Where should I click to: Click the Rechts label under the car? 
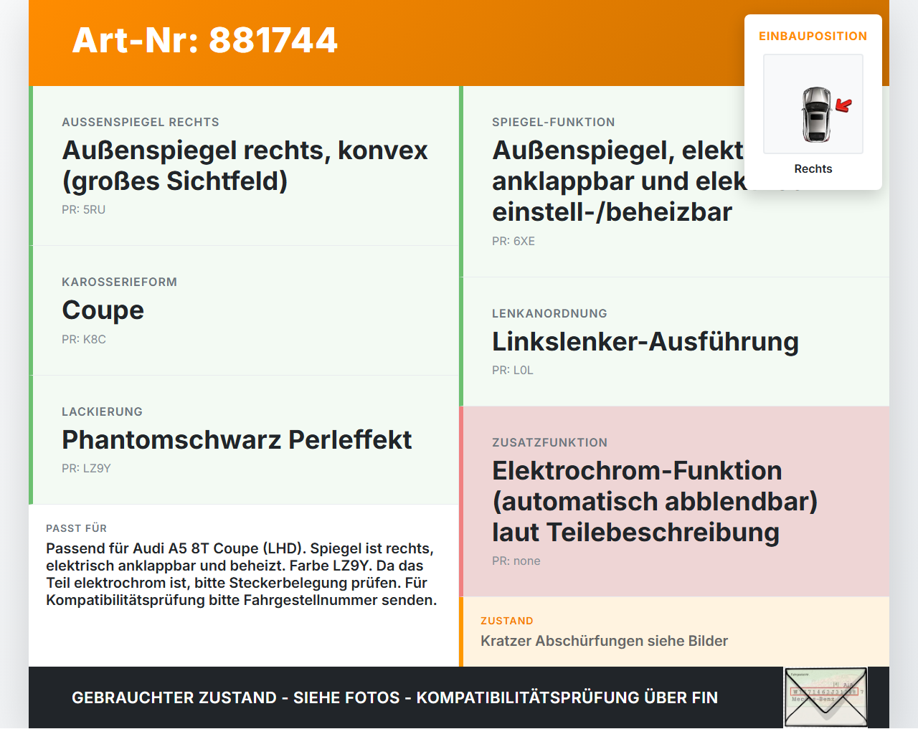click(x=813, y=169)
